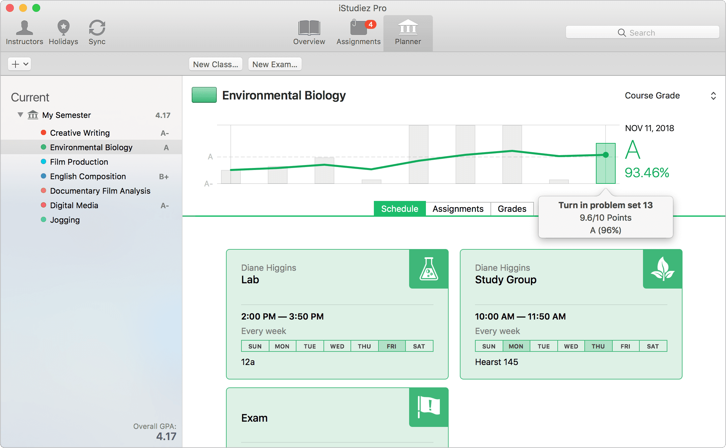Open the Instructors panel
The width and height of the screenshot is (726, 448).
pyautogui.click(x=24, y=32)
